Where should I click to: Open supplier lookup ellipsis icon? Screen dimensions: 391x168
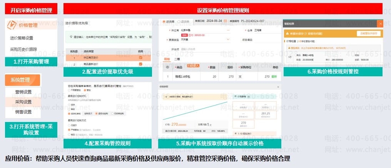tap(228, 30)
